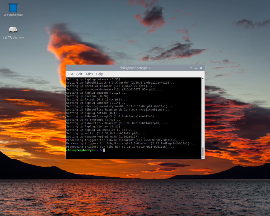Click the 'Processing triggers for libvlc-bin:armhf' line
Screen dimensions: 270x216
(x=125, y=140)
